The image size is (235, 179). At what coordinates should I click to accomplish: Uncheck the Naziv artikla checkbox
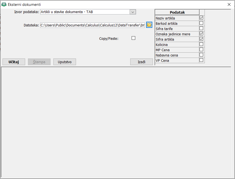201,18
